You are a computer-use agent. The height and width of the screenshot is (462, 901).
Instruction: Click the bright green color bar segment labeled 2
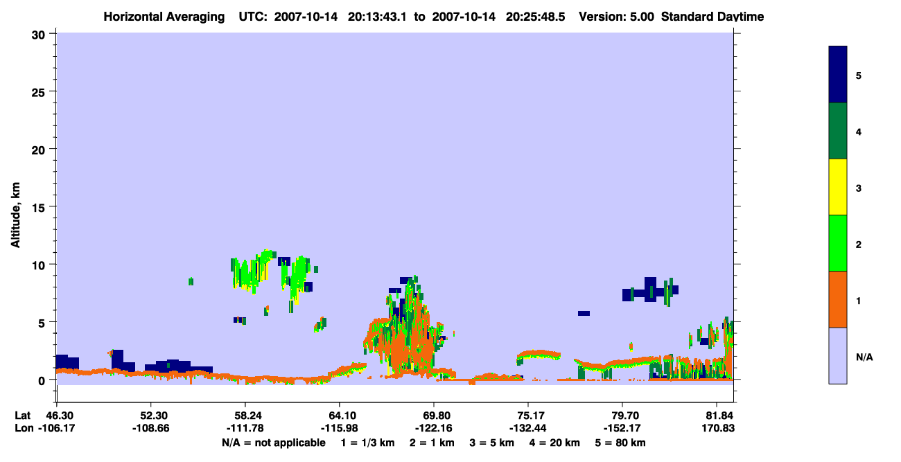[838, 243]
